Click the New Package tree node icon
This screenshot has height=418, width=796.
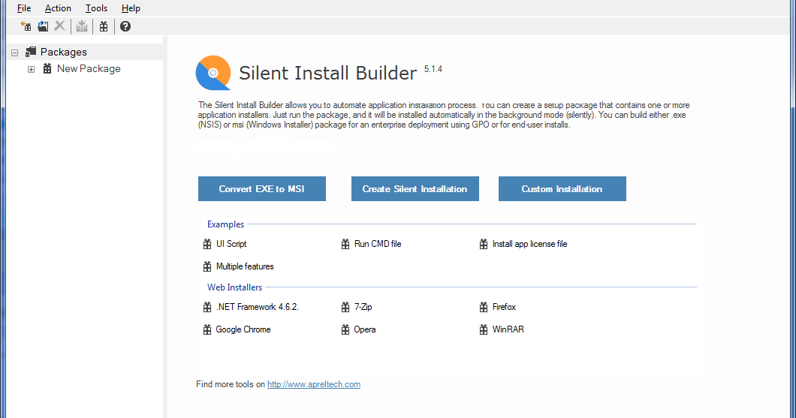click(x=47, y=68)
